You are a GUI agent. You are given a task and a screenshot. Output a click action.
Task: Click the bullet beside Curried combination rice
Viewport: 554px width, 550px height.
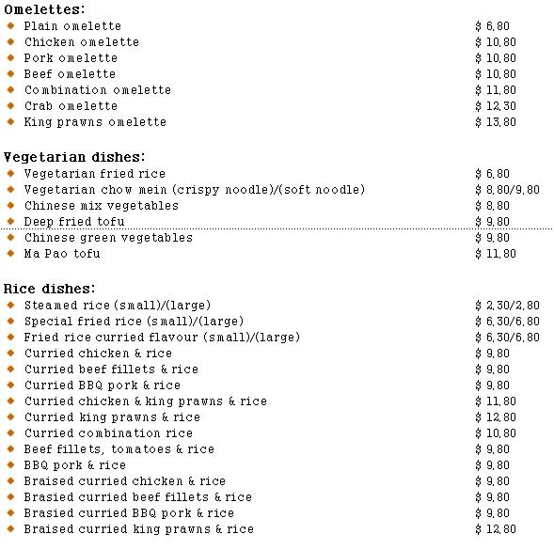11,432
